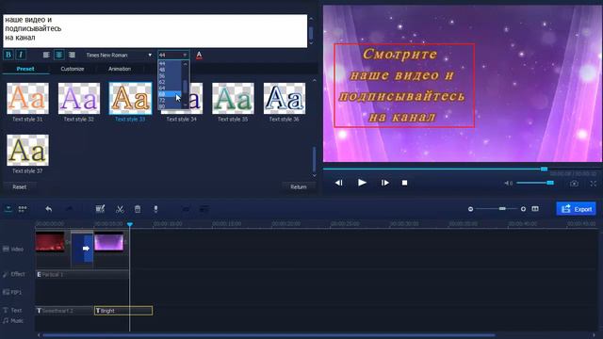Screen dimensions: 603x339
Task: Choose font size 56 from list
Action: [x=170, y=75]
